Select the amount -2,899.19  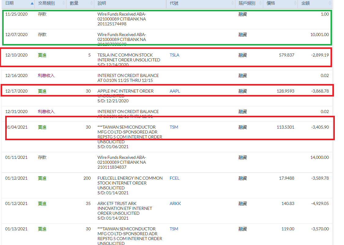[320, 55]
